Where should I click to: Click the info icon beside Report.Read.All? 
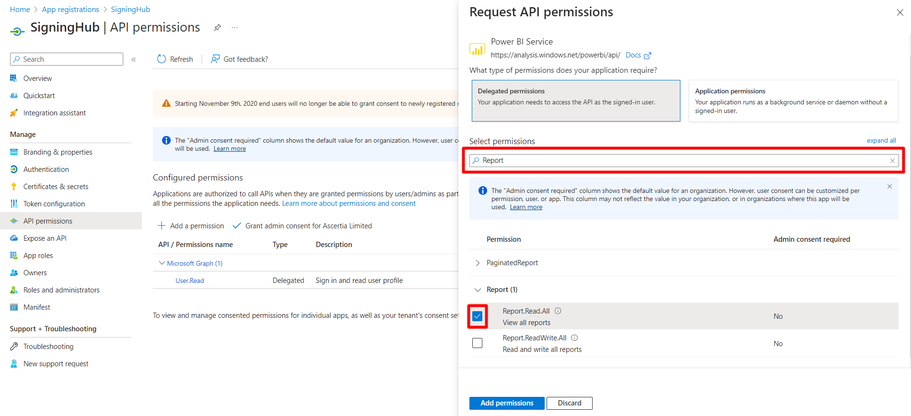[558, 311]
